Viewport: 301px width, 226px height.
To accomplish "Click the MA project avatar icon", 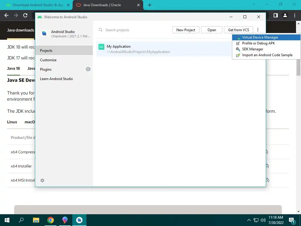I will 101,47.
